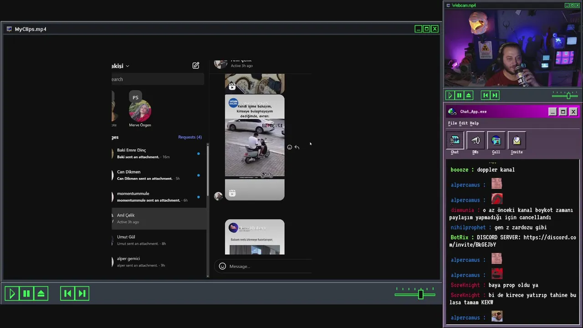Open Baki Emre Dinç conversation
Screen dimensions: 583x328
coord(159,154)
